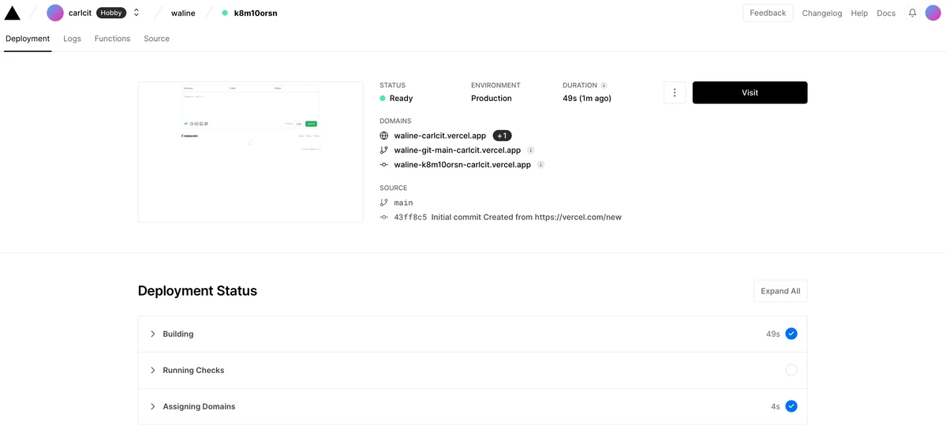Image resolution: width=946 pixels, height=448 pixels.
Task: Click the commit icon beside 43ff8c5
Action: [x=383, y=217]
